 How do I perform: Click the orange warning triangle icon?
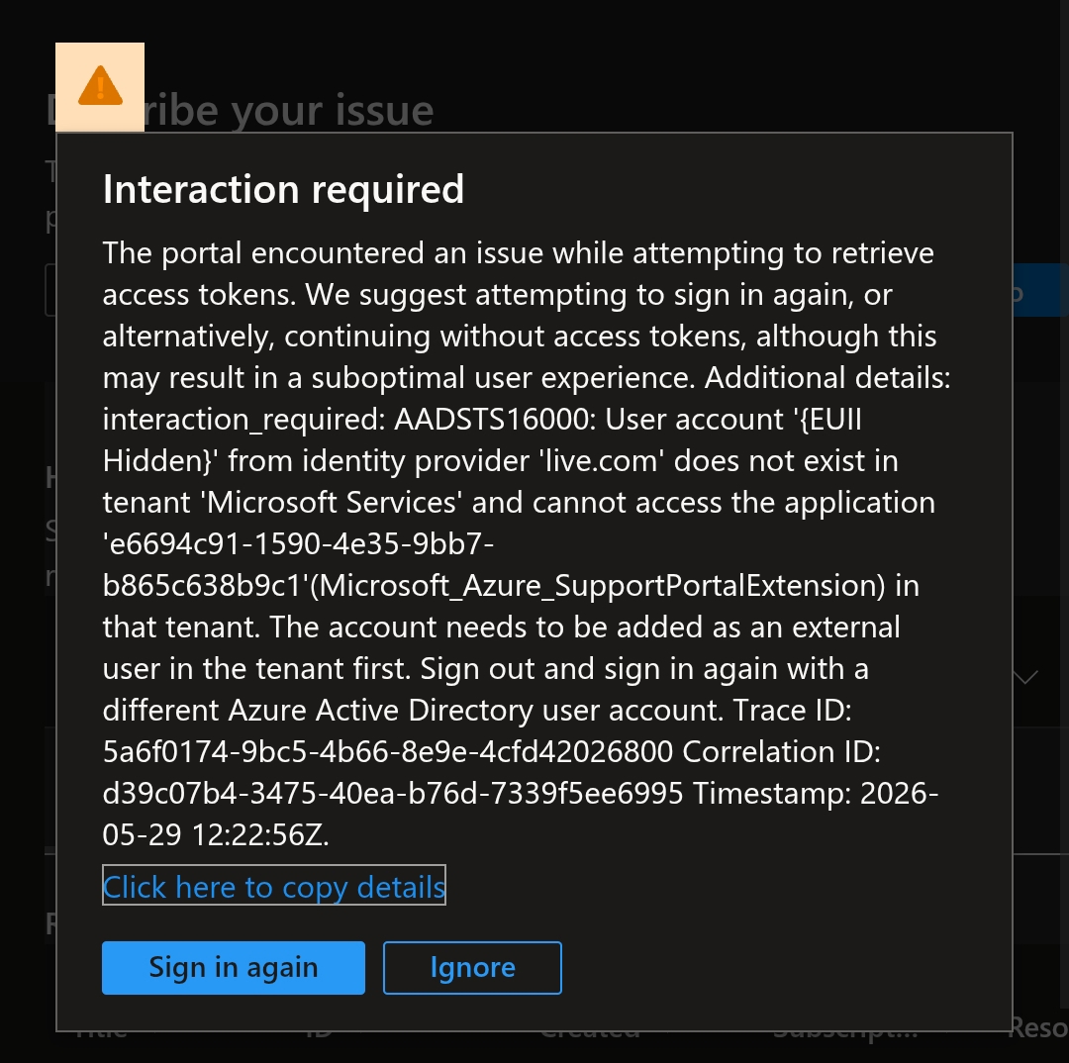(x=100, y=86)
